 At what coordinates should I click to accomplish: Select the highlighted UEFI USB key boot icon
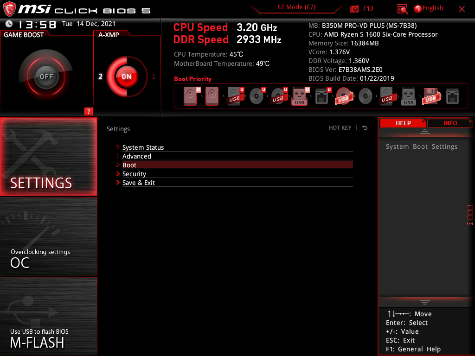tap(300, 96)
